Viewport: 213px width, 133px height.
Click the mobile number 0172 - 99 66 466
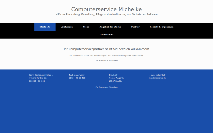coord(77,78)
